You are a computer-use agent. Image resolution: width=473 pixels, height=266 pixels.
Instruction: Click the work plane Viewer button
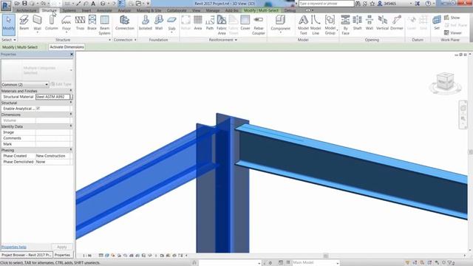point(453,33)
